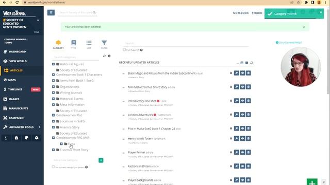The image size is (330, 185).
Task: View Henry VIIIth Tavern article
Action: pos(242,139)
